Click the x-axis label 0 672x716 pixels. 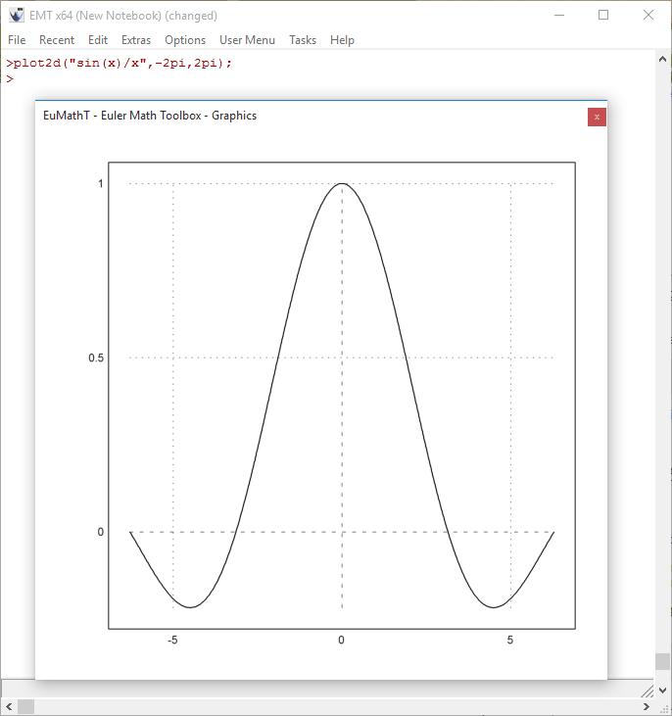341,641
